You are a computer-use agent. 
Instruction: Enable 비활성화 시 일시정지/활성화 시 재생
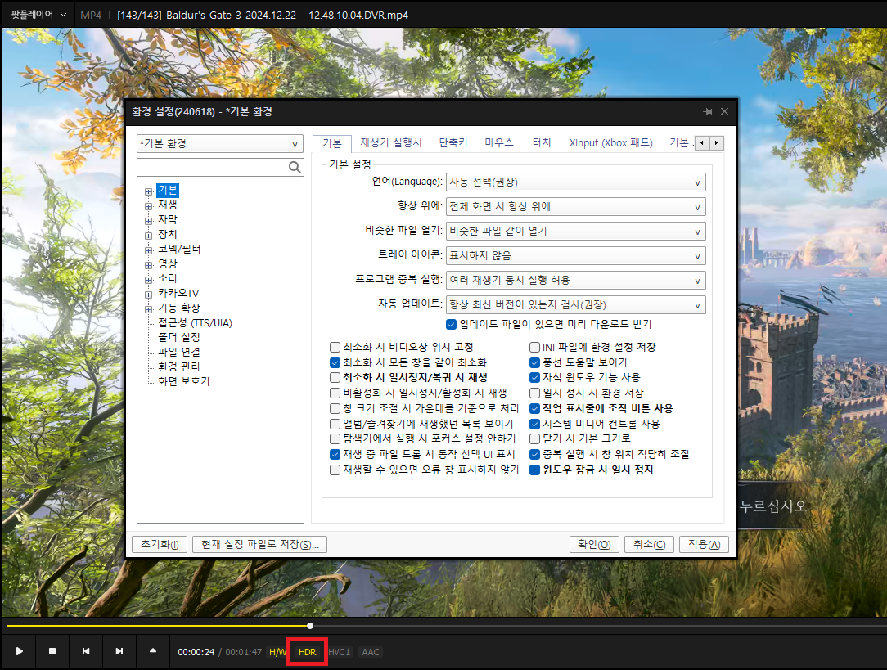pos(335,393)
